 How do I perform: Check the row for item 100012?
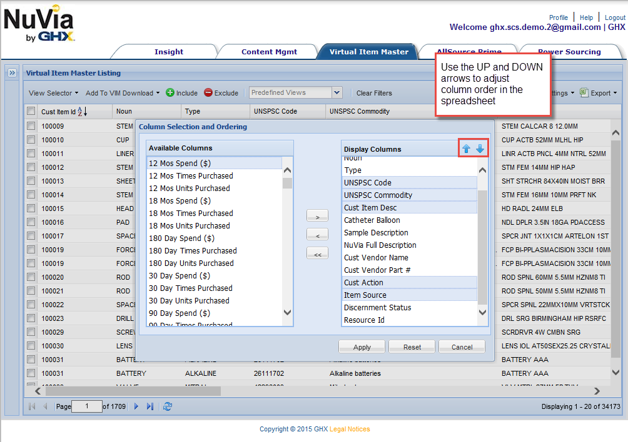[31, 167]
